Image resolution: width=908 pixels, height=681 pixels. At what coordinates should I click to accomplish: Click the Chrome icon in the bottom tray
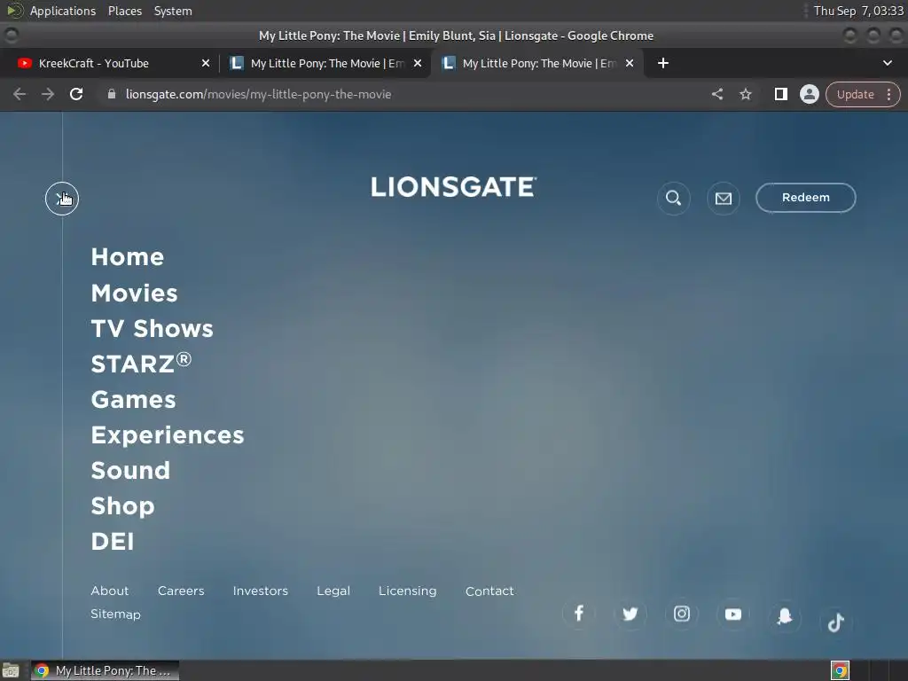[x=840, y=670]
